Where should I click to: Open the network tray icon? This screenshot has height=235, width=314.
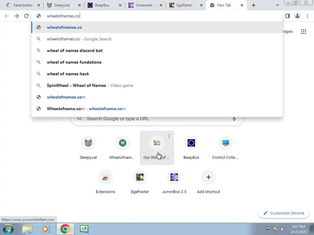(x=268, y=229)
